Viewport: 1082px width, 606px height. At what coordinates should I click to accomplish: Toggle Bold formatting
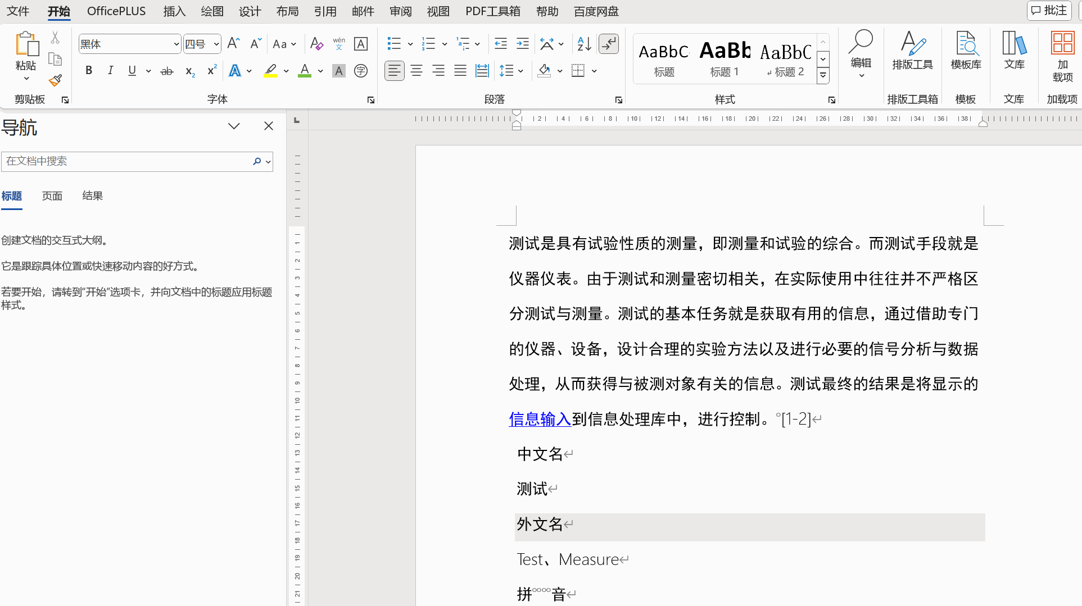[x=89, y=71]
